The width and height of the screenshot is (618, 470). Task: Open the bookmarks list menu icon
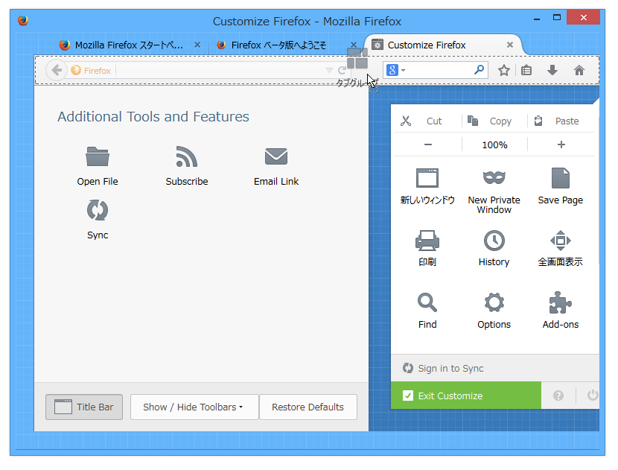click(x=526, y=71)
